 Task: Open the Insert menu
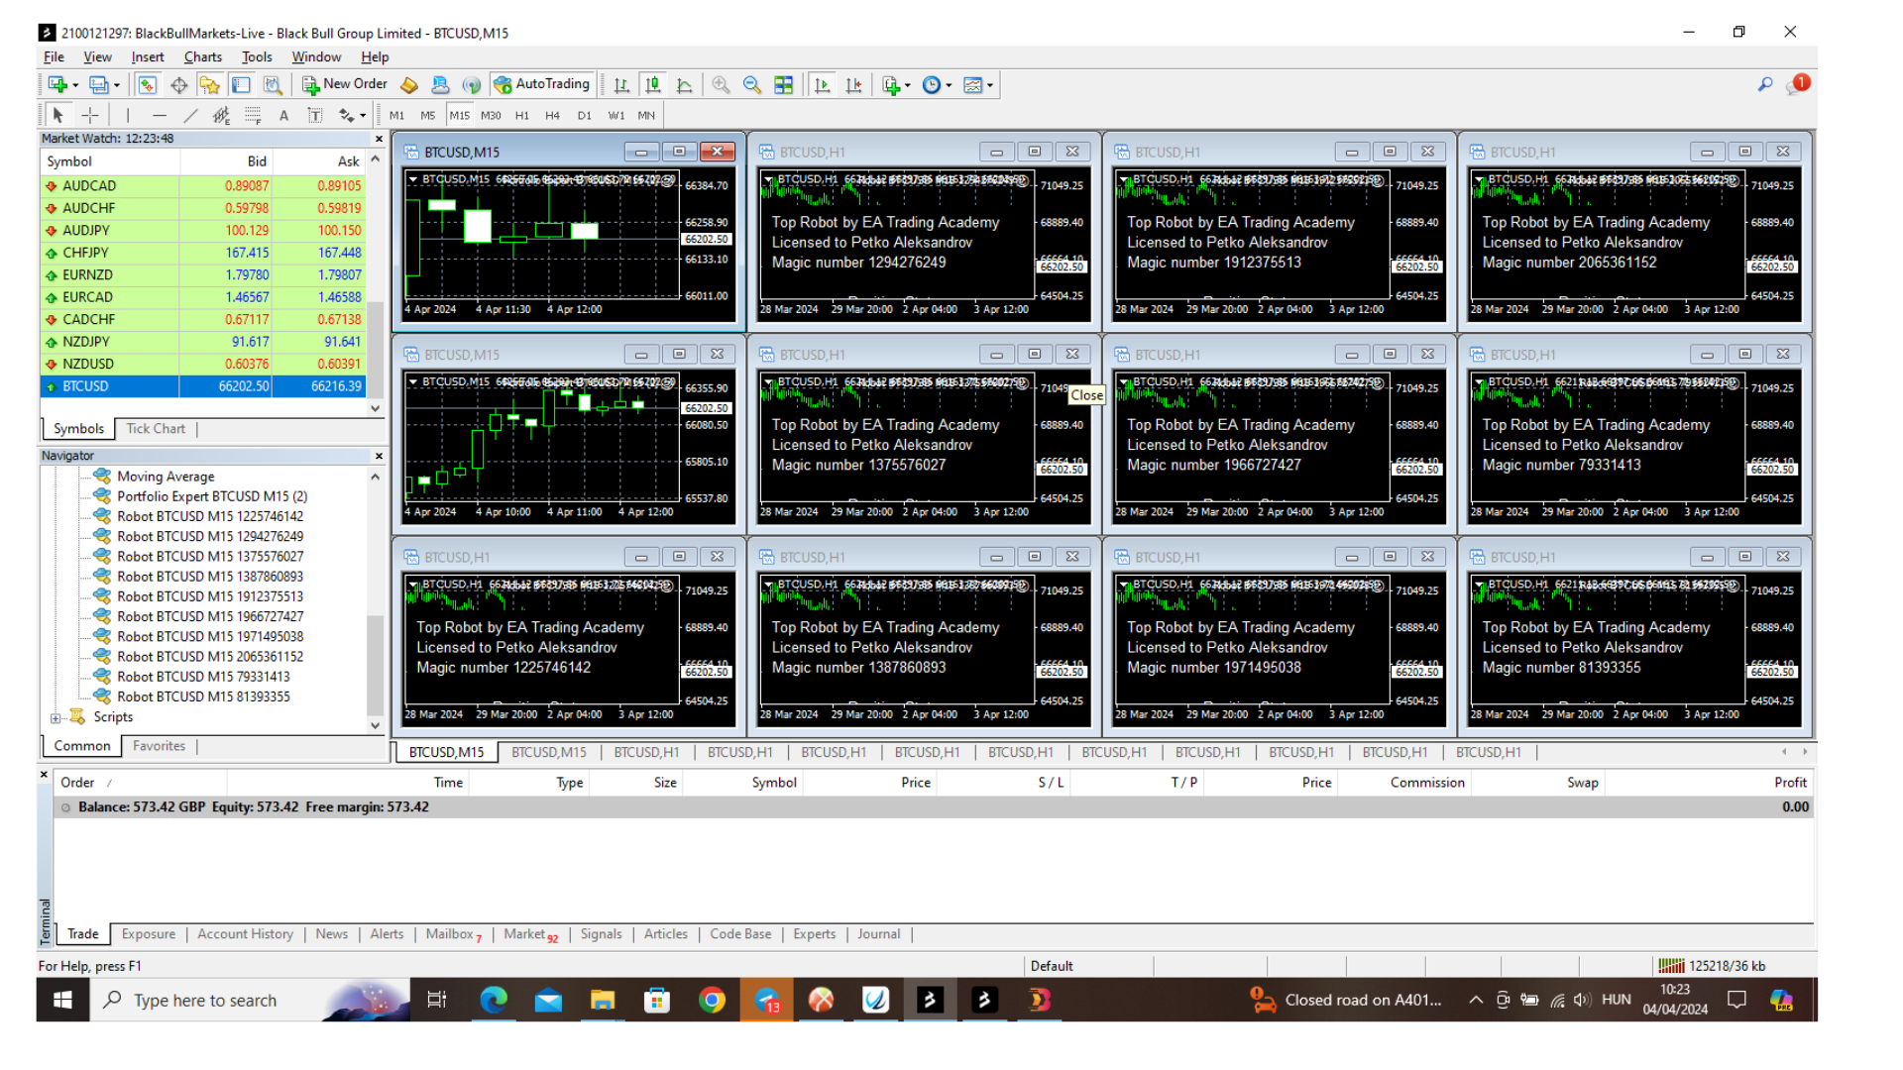(148, 57)
